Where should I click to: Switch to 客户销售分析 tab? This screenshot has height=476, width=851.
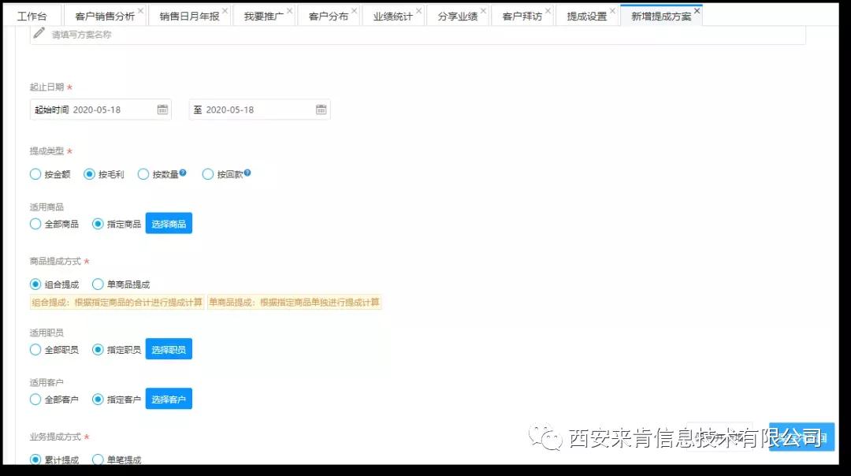pyautogui.click(x=105, y=17)
